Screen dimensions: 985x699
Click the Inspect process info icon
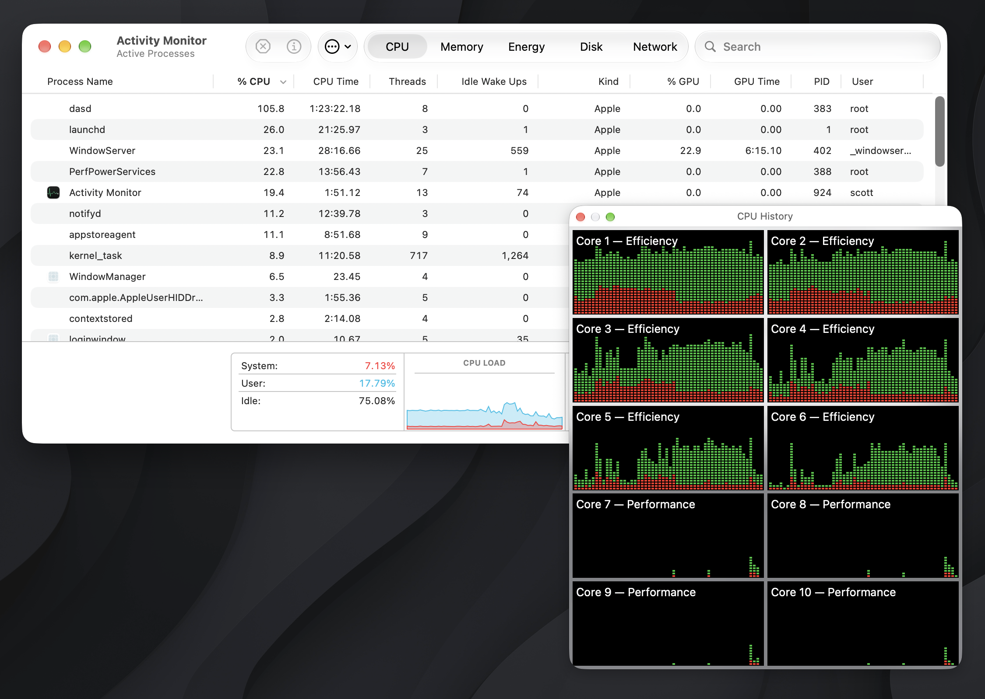[x=294, y=46]
